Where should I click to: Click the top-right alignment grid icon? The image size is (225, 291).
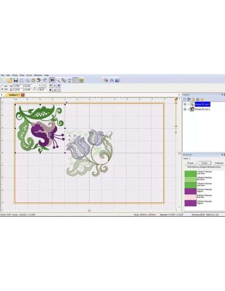[59, 86]
